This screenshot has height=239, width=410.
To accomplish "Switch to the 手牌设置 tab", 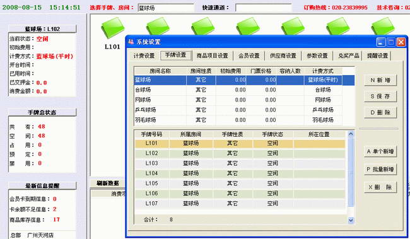I will coord(176,55).
